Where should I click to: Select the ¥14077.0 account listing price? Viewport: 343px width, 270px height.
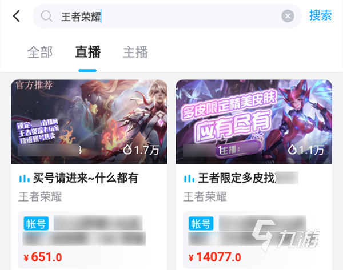[x=214, y=257]
